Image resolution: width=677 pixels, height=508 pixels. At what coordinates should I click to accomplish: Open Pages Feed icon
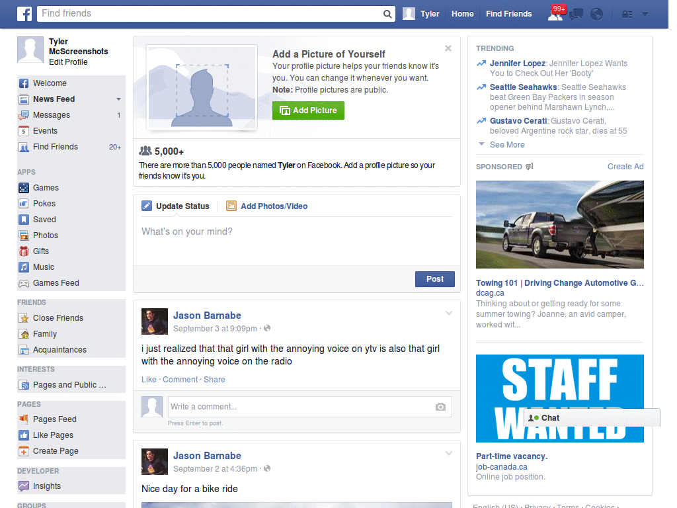tap(24, 419)
